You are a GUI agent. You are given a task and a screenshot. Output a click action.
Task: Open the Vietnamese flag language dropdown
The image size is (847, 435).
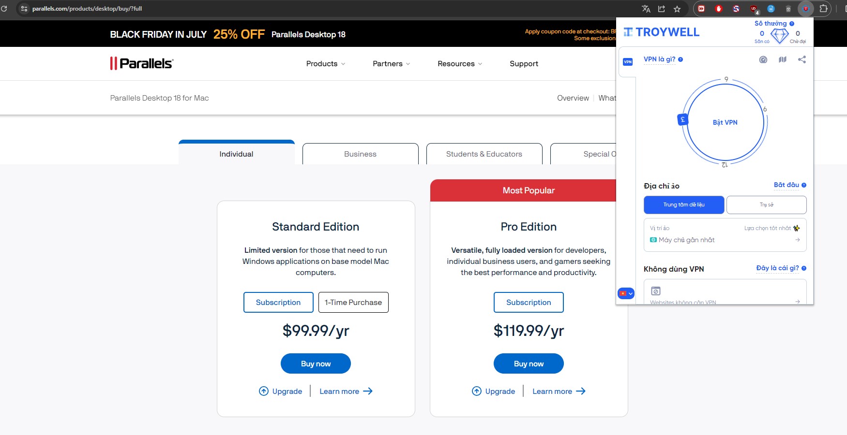point(626,293)
